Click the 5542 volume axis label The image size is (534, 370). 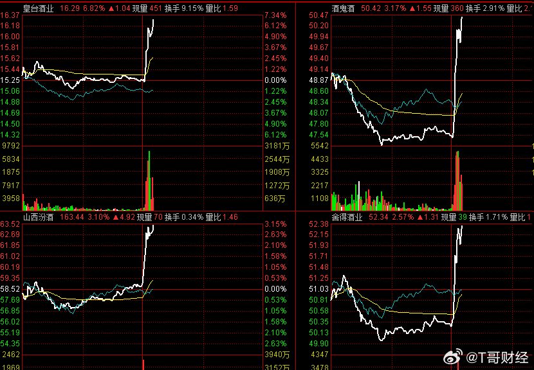[x=320, y=146]
